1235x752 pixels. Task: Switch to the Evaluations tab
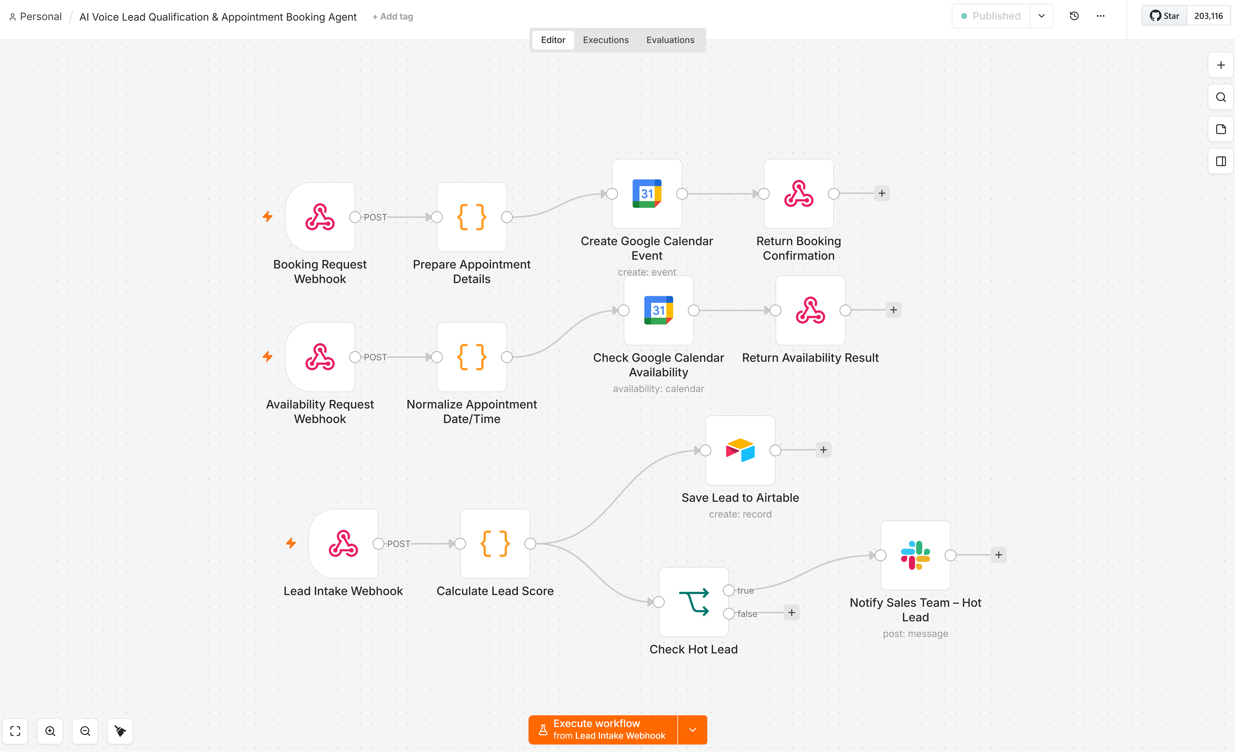(x=670, y=40)
